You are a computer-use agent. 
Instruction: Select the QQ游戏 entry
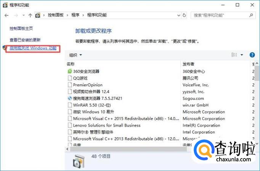click(80, 78)
